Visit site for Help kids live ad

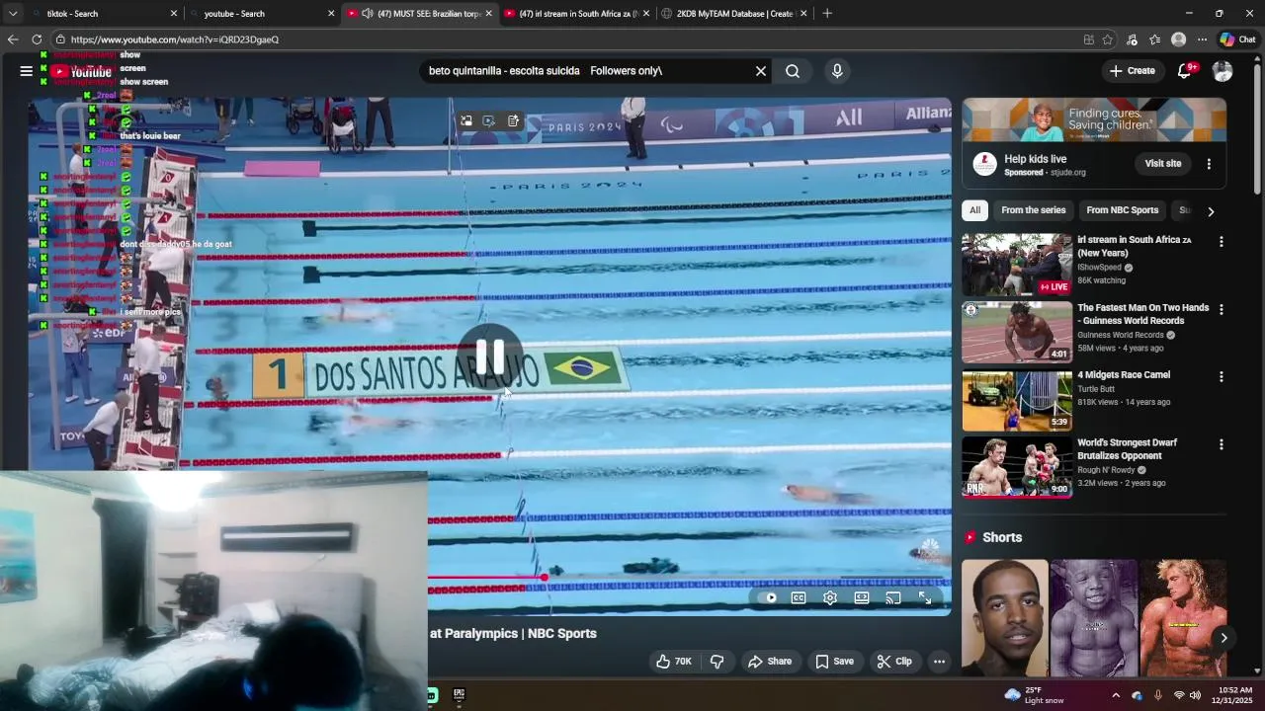click(1163, 164)
